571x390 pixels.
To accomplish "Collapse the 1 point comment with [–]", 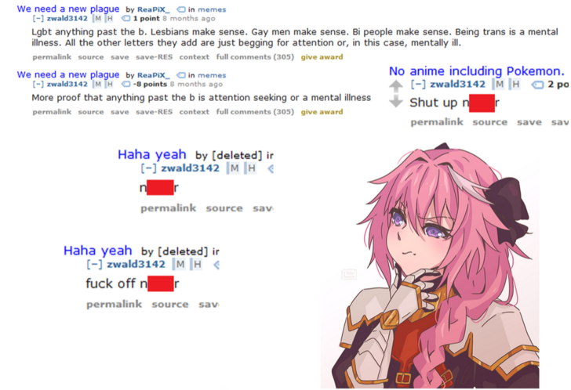I will pyautogui.click(x=38, y=18).
